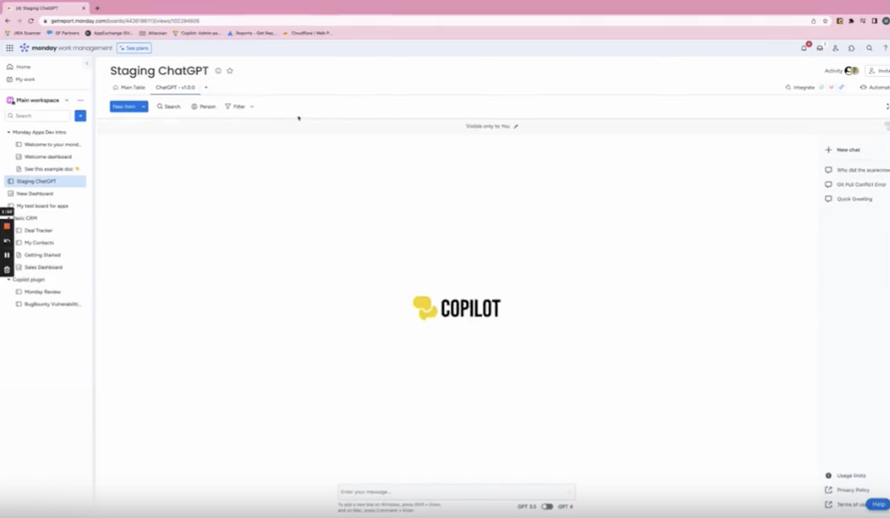
Task: Click the See plans button
Action: click(x=134, y=48)
